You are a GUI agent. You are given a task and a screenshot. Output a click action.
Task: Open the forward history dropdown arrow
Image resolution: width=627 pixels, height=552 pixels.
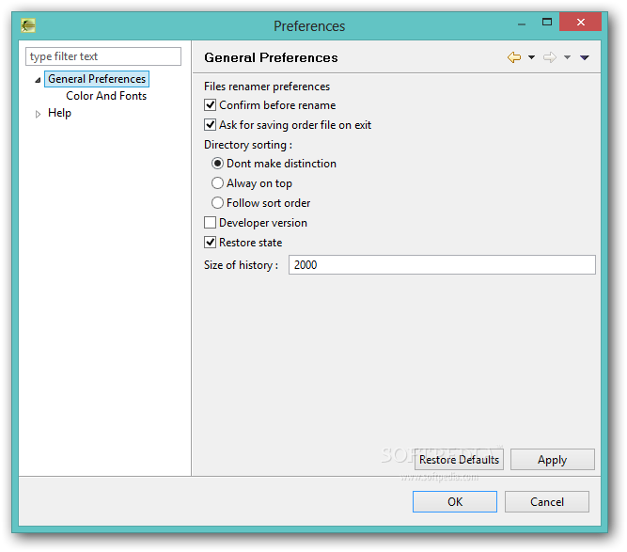tap(567, 57)
